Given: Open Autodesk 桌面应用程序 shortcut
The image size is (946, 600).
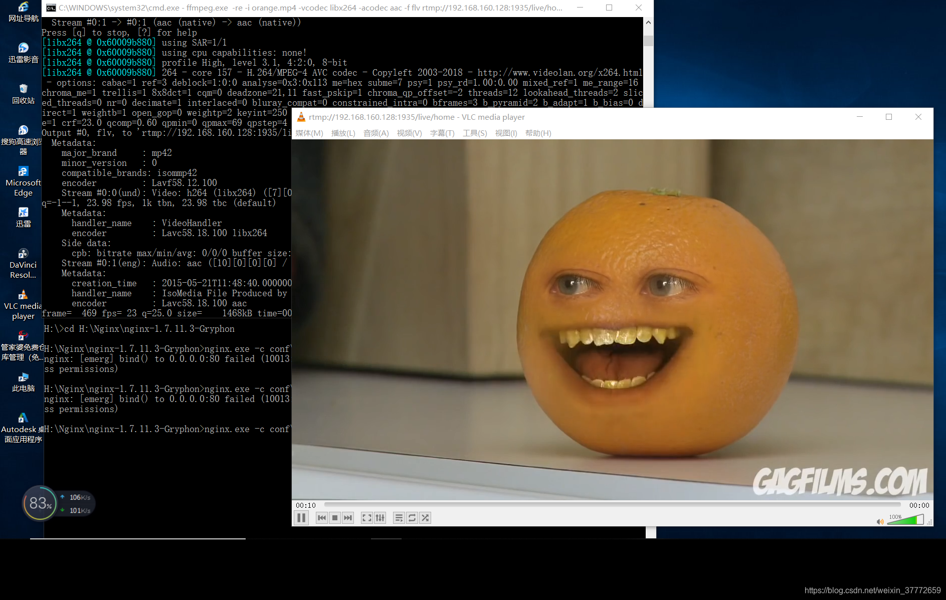Looking at the screenshot, I should [23, 428].
